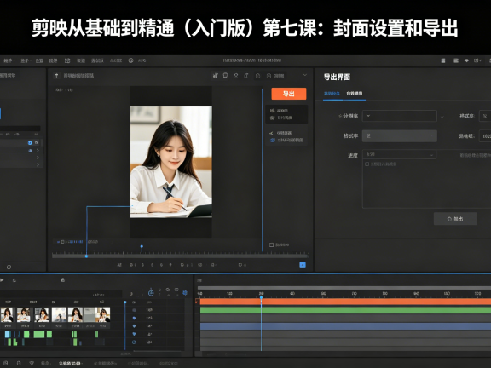Image resolution: width=491 pixels, height=368 pixels.
Task: Select the last woman thumbnail in clip strip
Action: point(102,314)
